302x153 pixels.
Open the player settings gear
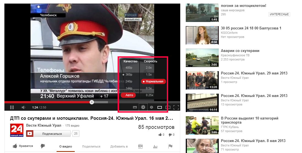click(143, 107)
